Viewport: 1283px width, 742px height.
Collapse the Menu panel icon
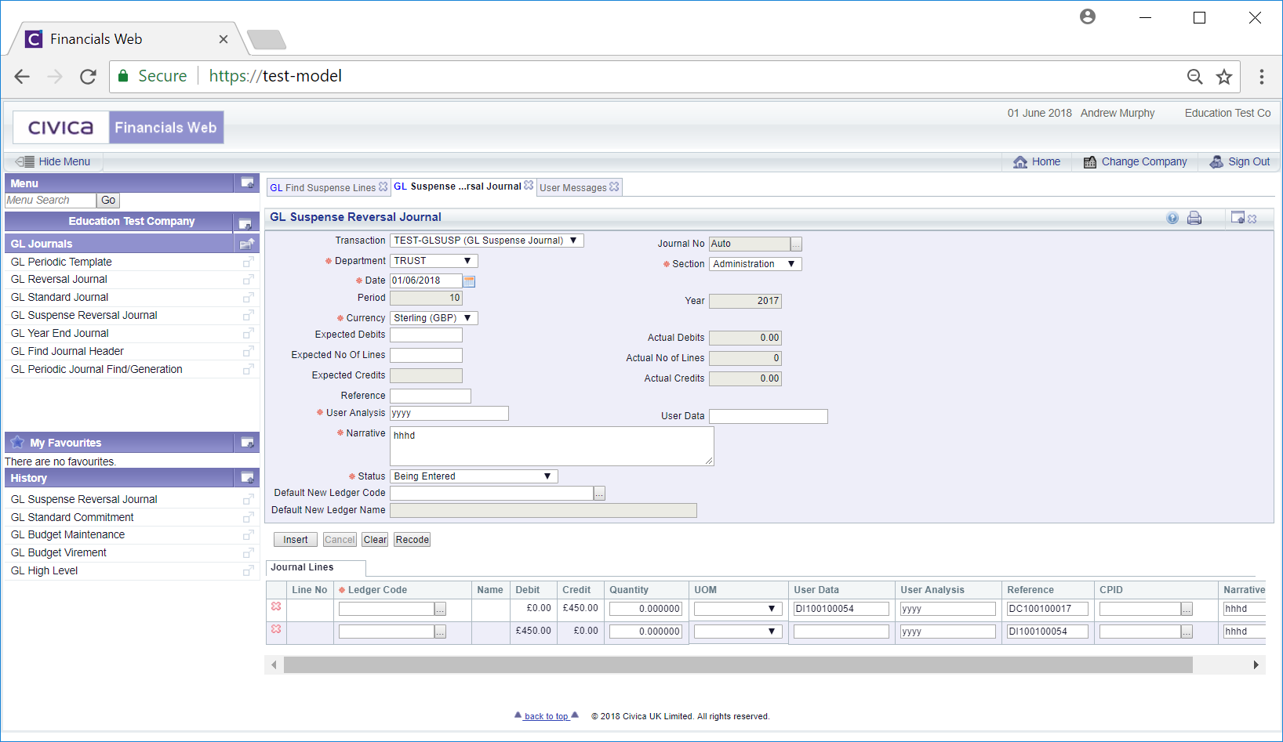point(247,183)
